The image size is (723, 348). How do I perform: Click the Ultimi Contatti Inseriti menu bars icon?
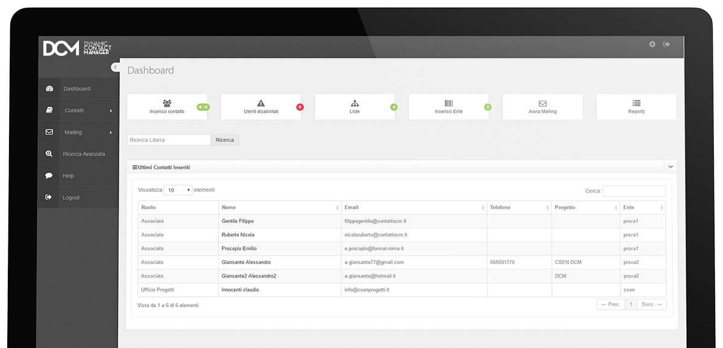click(x=134, y=167)
